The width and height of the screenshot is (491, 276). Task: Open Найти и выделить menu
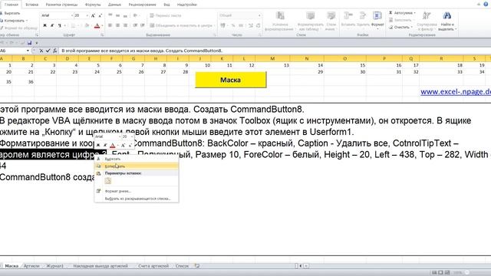coord(447,21)
